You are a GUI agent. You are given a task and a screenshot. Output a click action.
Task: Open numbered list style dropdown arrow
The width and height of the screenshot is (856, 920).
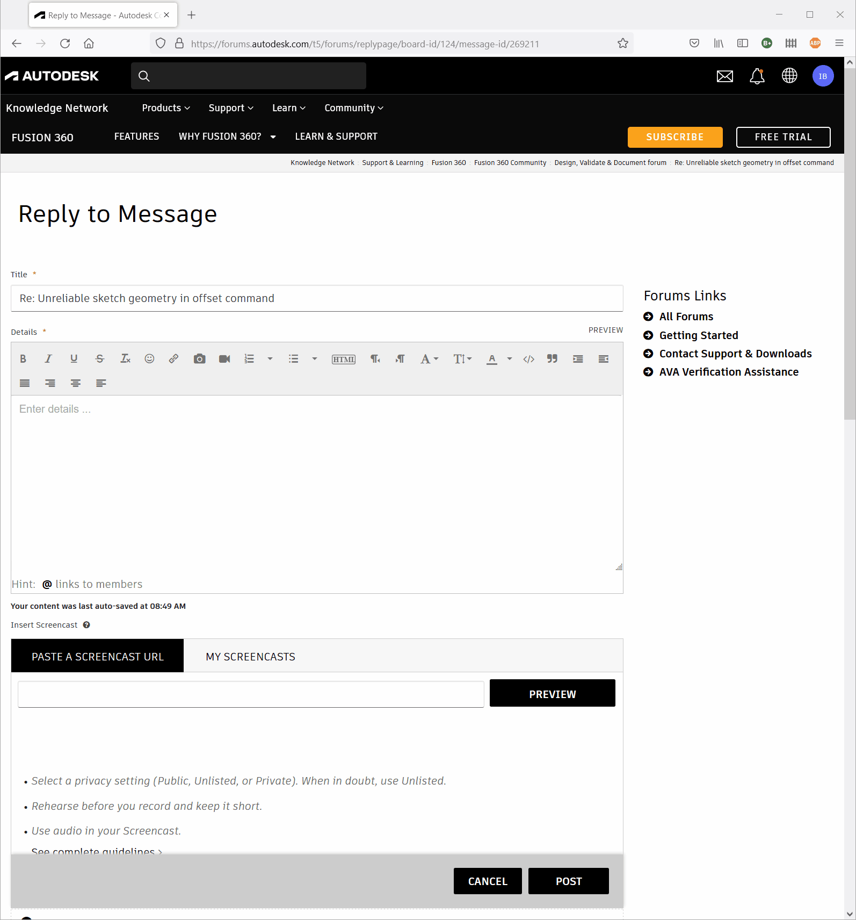tap(270, 359)
